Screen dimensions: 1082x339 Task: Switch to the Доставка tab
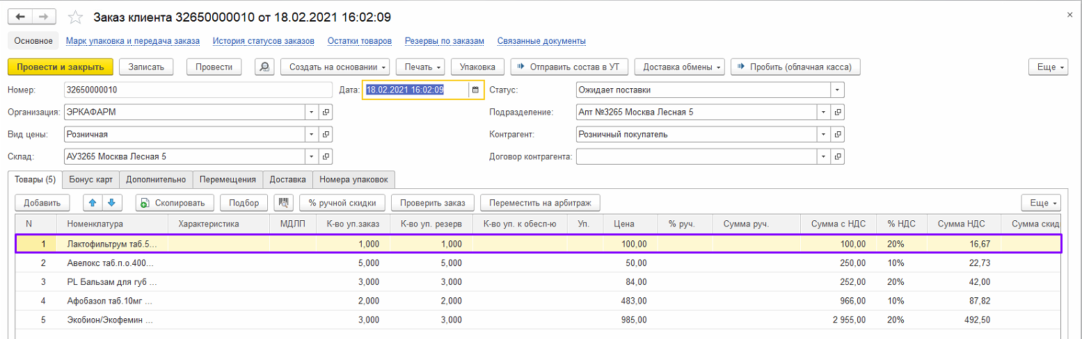click(x=287, y=179)
